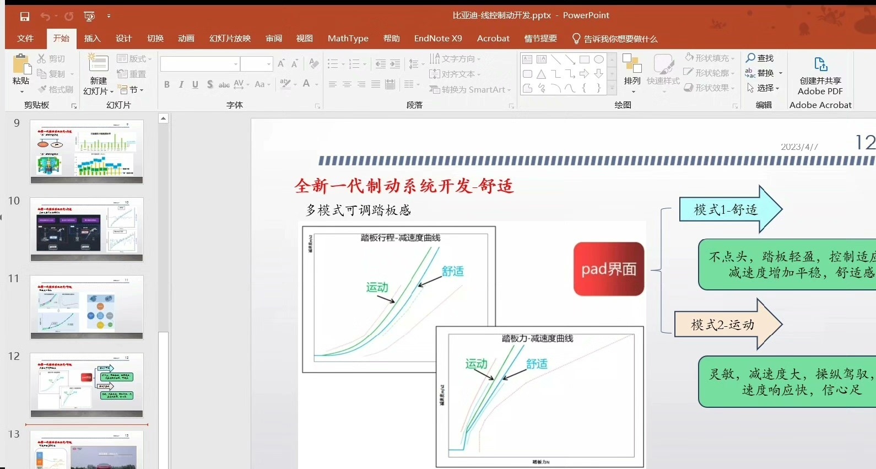Image resolution: width=876 pixels, height=469 pixels.
Task: Click in Tell Me search box
Action: [615, 39]
